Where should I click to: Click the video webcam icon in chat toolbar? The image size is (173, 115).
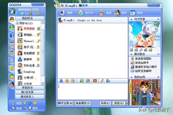coord(62,13)
